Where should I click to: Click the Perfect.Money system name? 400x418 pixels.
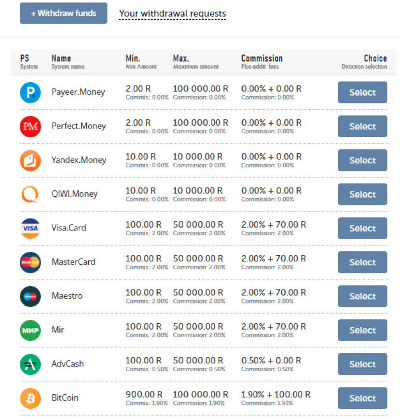click(79, 126)
